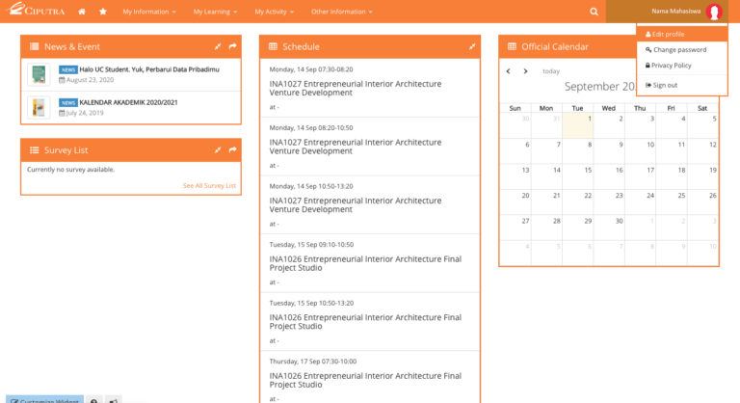Open Halo UC Student news article
The height and width of the screenshot is (403, 740).
click(x=149, y=69)
